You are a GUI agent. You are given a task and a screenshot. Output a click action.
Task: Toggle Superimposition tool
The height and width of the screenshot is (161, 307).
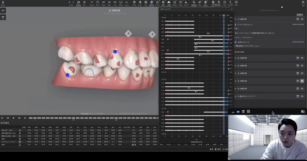pos(140,3)
